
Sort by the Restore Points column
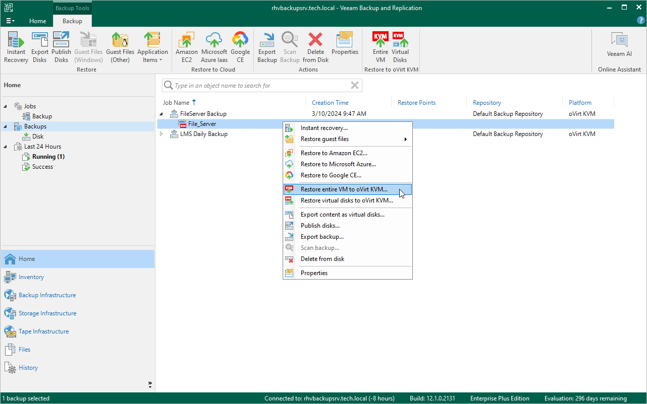[x=416, y=103]
